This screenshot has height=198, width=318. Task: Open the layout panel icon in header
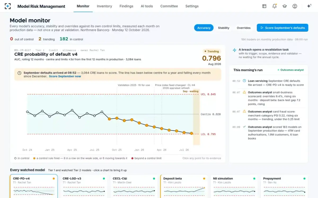pos(264,6)
